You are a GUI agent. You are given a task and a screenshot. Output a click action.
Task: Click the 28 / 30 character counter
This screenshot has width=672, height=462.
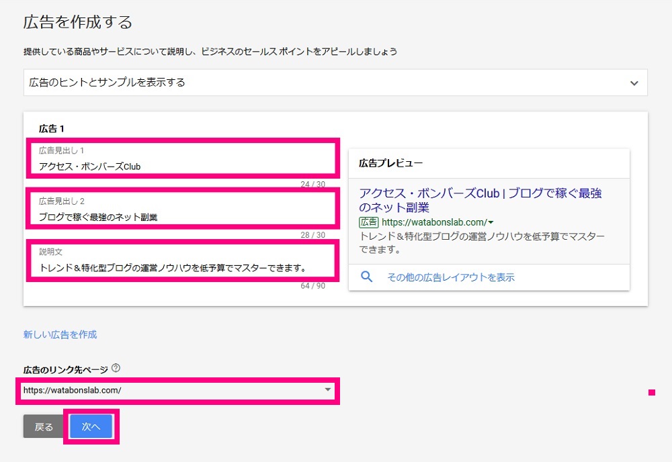[313, 234]
